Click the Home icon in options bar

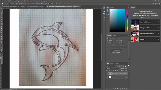[2, 4]
